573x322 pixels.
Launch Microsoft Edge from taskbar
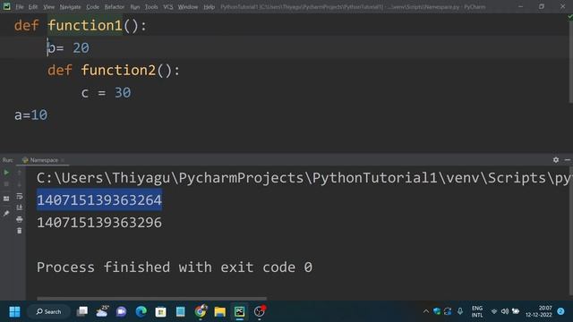141,312
